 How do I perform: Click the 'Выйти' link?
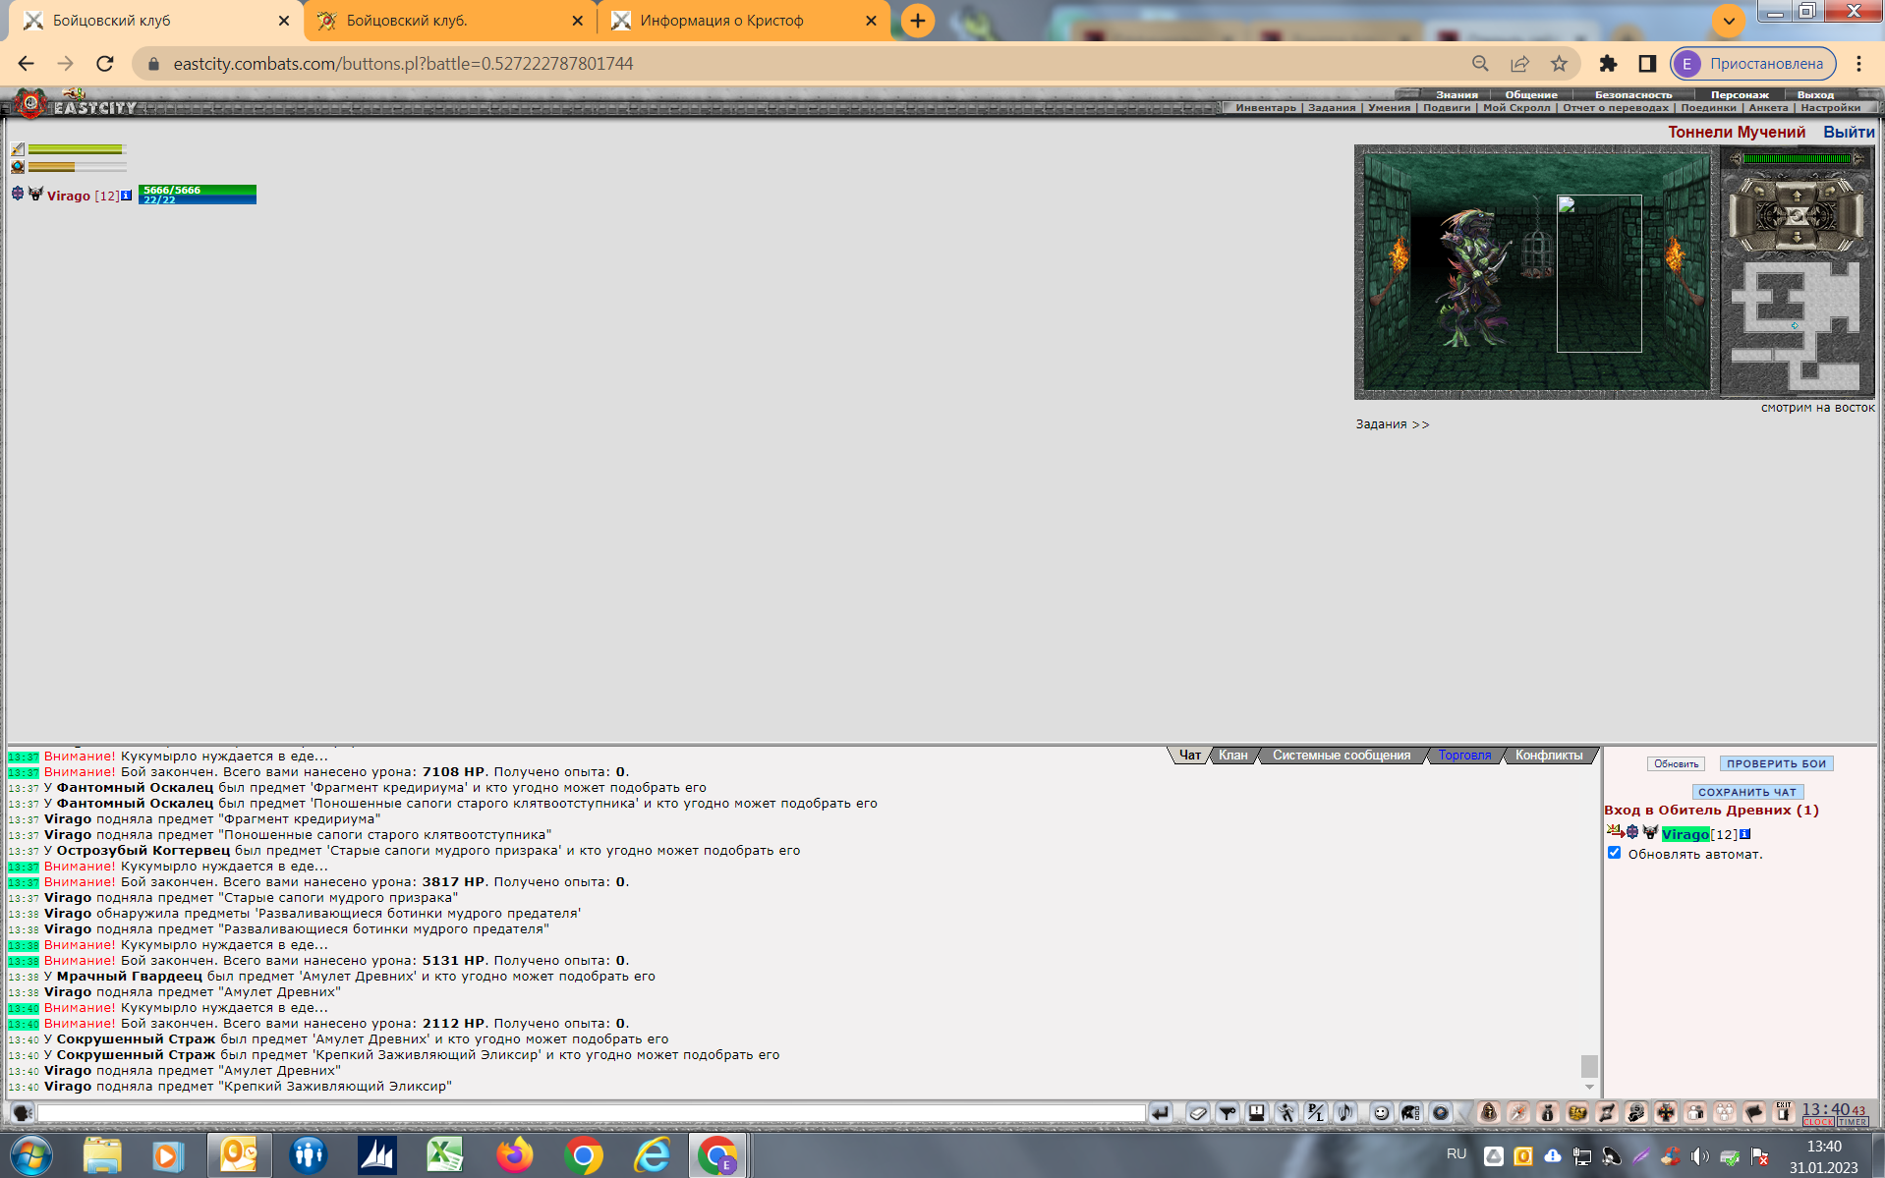1849,132
